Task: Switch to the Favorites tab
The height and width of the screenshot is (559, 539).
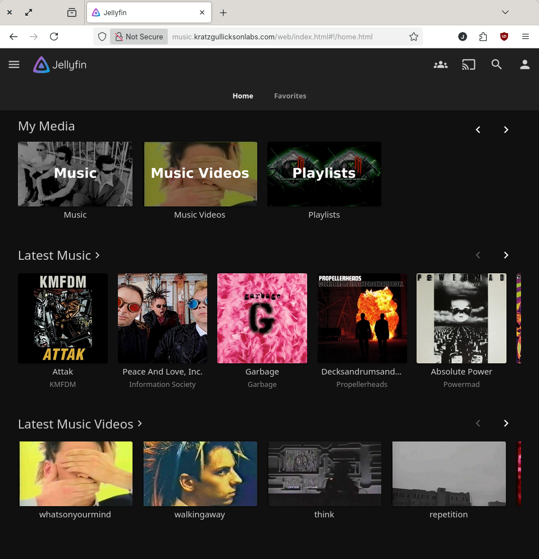Action: click(x=290, y=96)
